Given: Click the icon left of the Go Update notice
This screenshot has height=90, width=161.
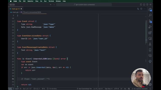Looking at the screenshot, I should click(129, 89).
